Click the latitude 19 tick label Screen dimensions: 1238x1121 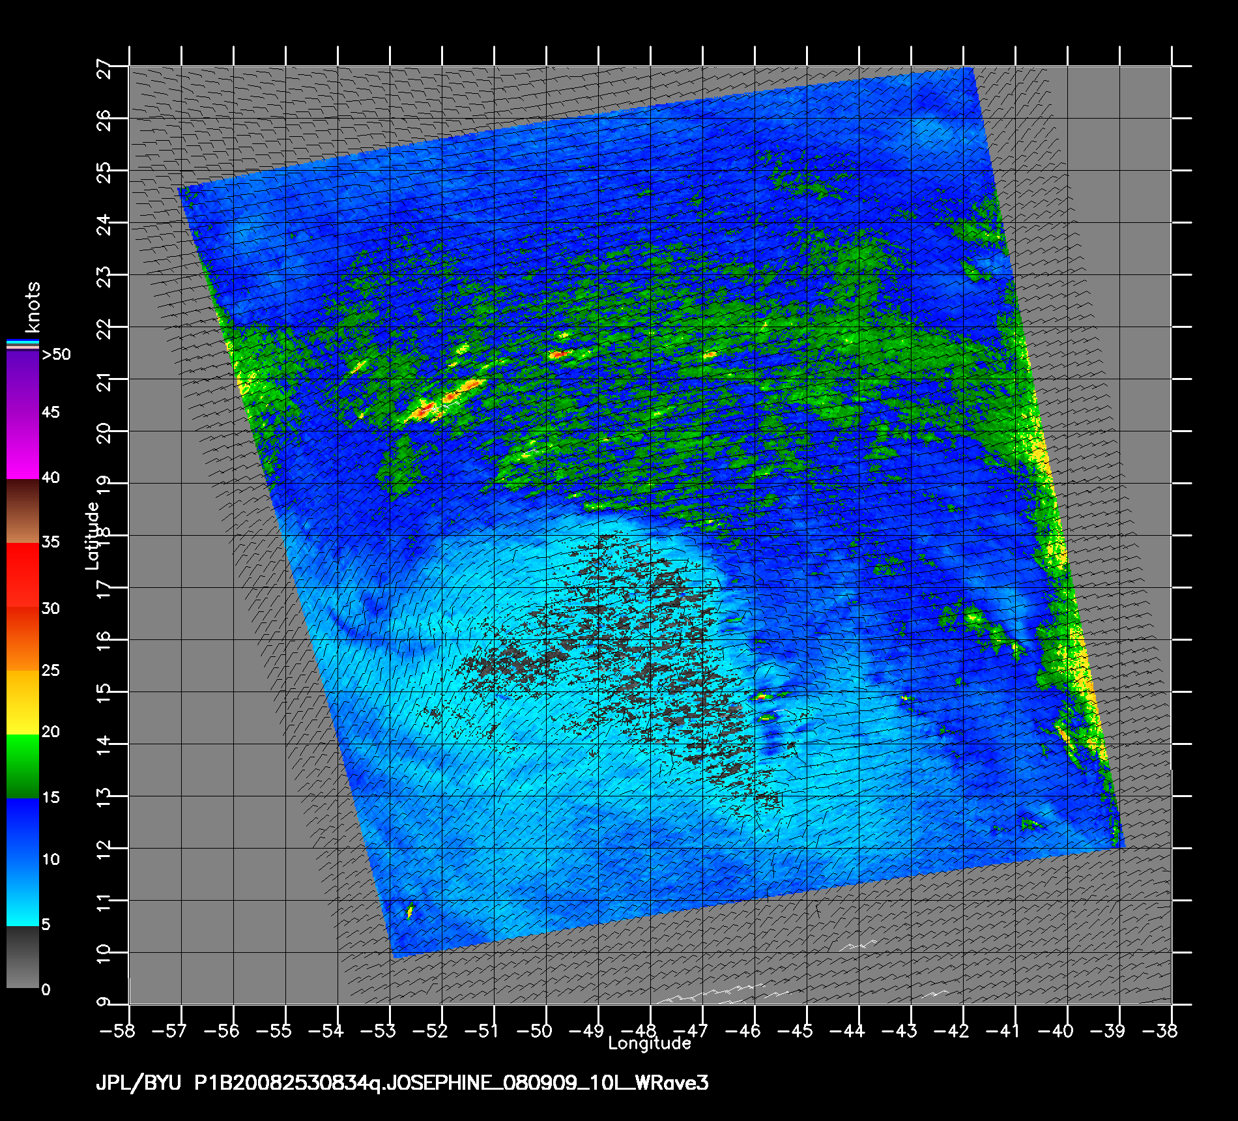[x=104, y=485]
